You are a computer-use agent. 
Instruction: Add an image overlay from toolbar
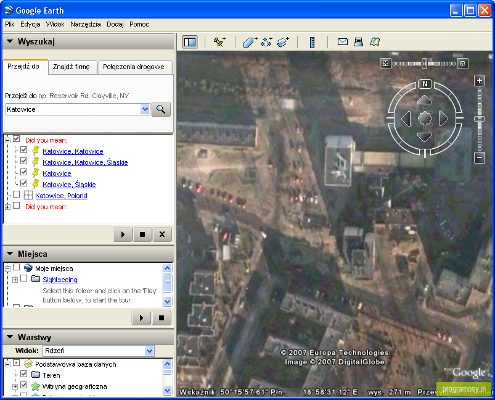(283, 42)
